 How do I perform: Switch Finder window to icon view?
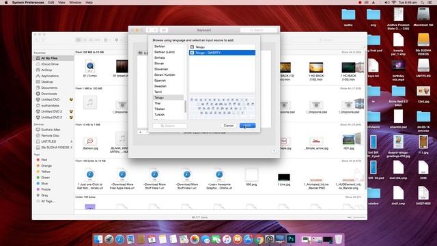click(79, 40)
